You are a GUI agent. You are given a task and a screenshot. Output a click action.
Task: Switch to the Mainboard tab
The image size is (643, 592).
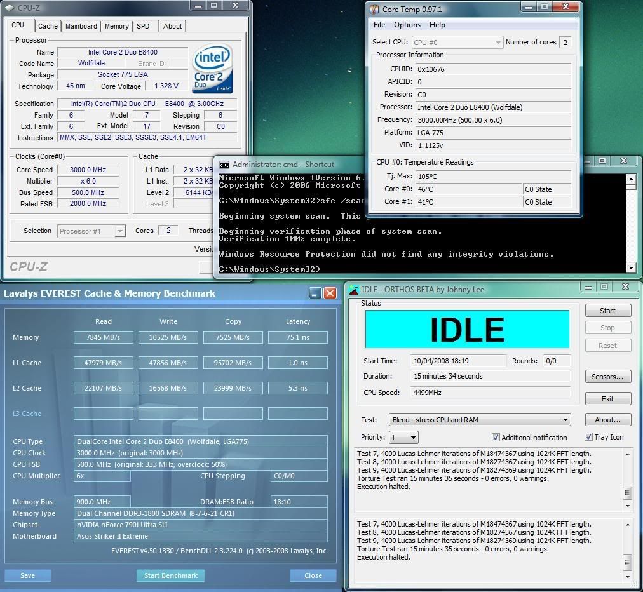pyautogui.click(x=81, y=26)
